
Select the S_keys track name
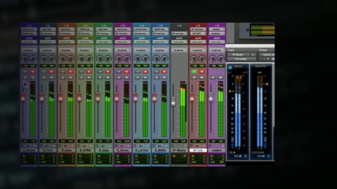104,150
